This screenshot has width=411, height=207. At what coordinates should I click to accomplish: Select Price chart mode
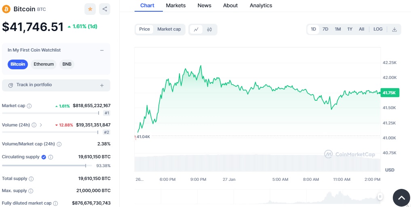[144, 29]
